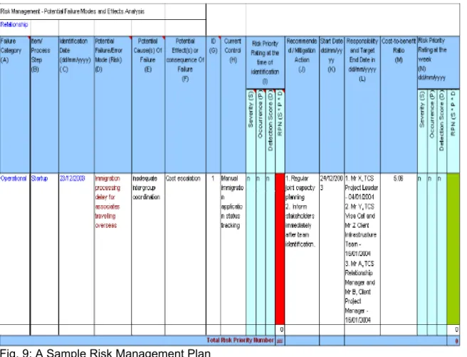Click the 'Total Risk Priority Number' label
467x357 pixels.
point(240,341)
